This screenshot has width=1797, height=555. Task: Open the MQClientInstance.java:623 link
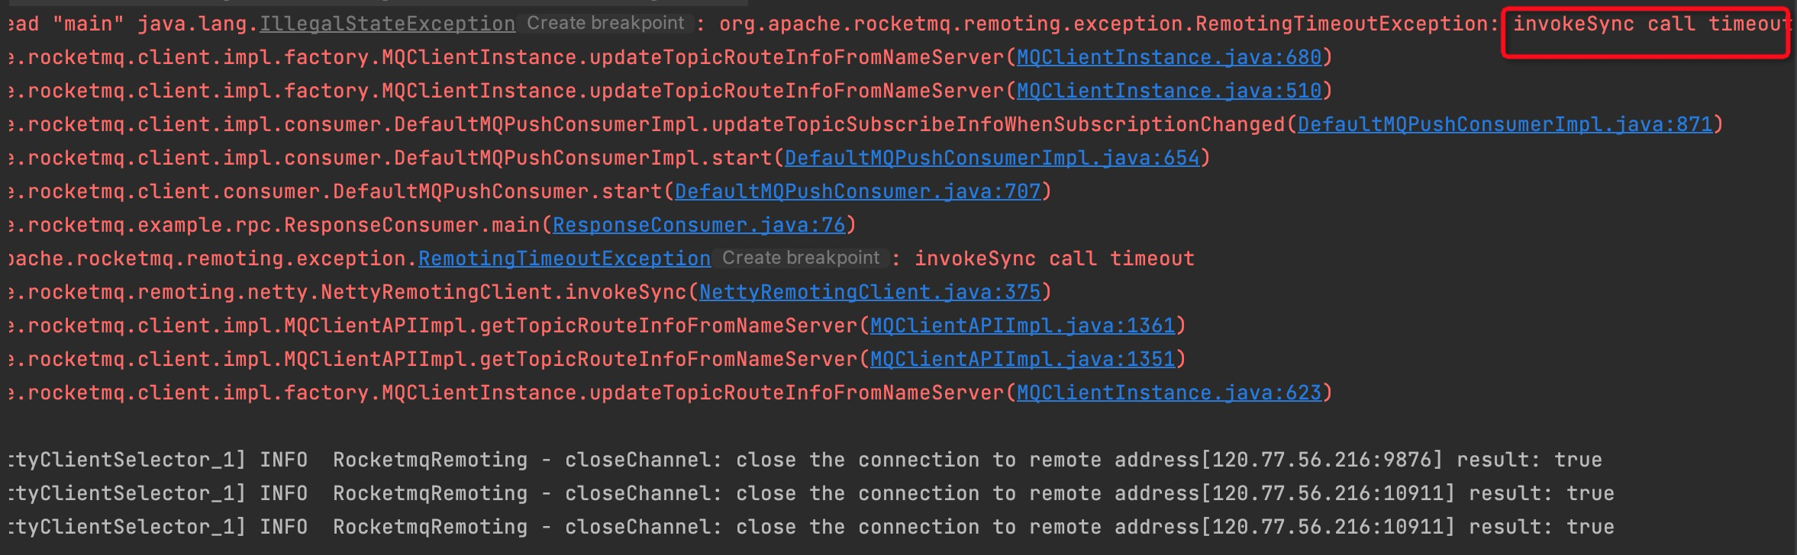coord(1169,393)
